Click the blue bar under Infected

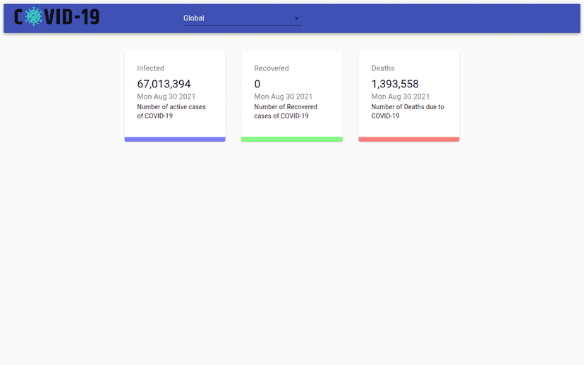click(175, 140)
